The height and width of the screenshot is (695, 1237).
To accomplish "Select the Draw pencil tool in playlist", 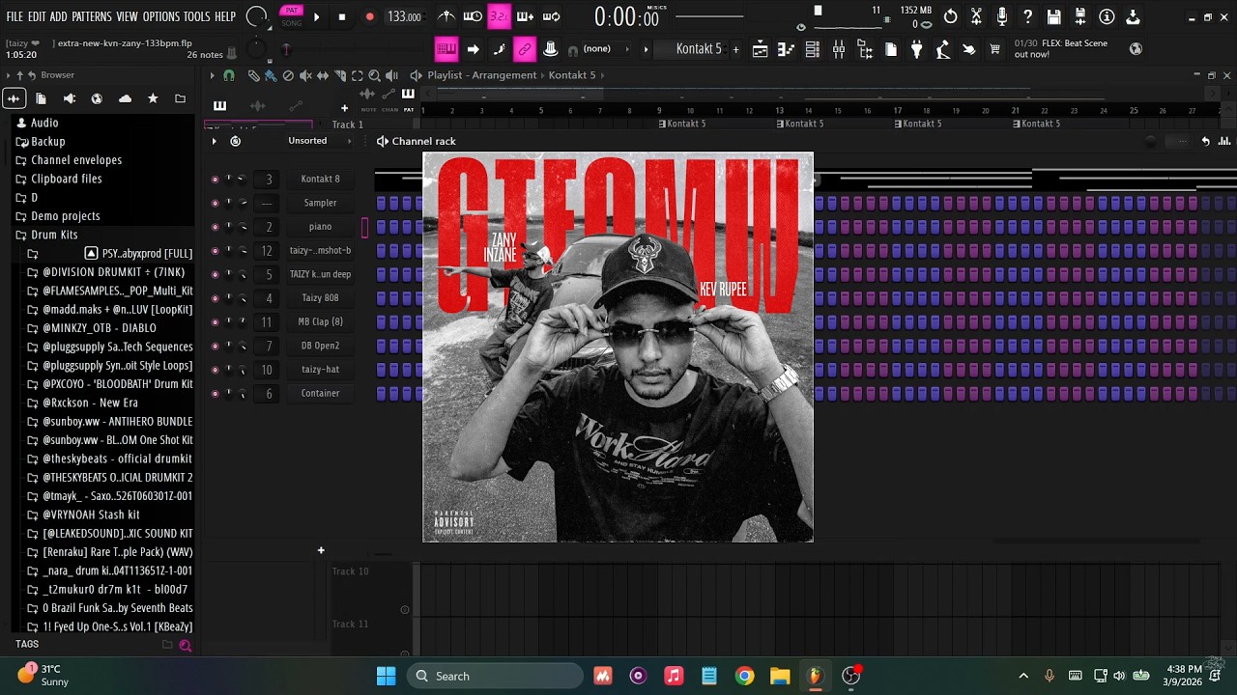I will pyautogui.click(x=253, y=75).
